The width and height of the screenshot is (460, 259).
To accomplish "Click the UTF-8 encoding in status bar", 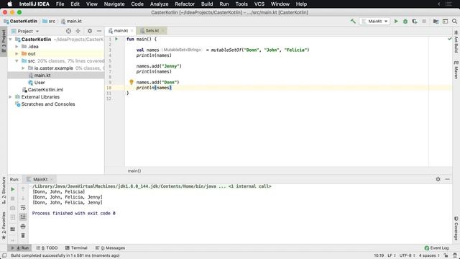I will [x=408, y=255].
